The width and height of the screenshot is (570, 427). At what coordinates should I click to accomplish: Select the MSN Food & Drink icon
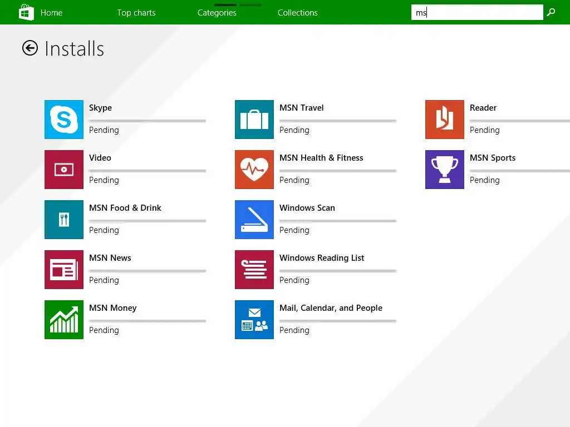pyautogui.click(x=64, y=220)
